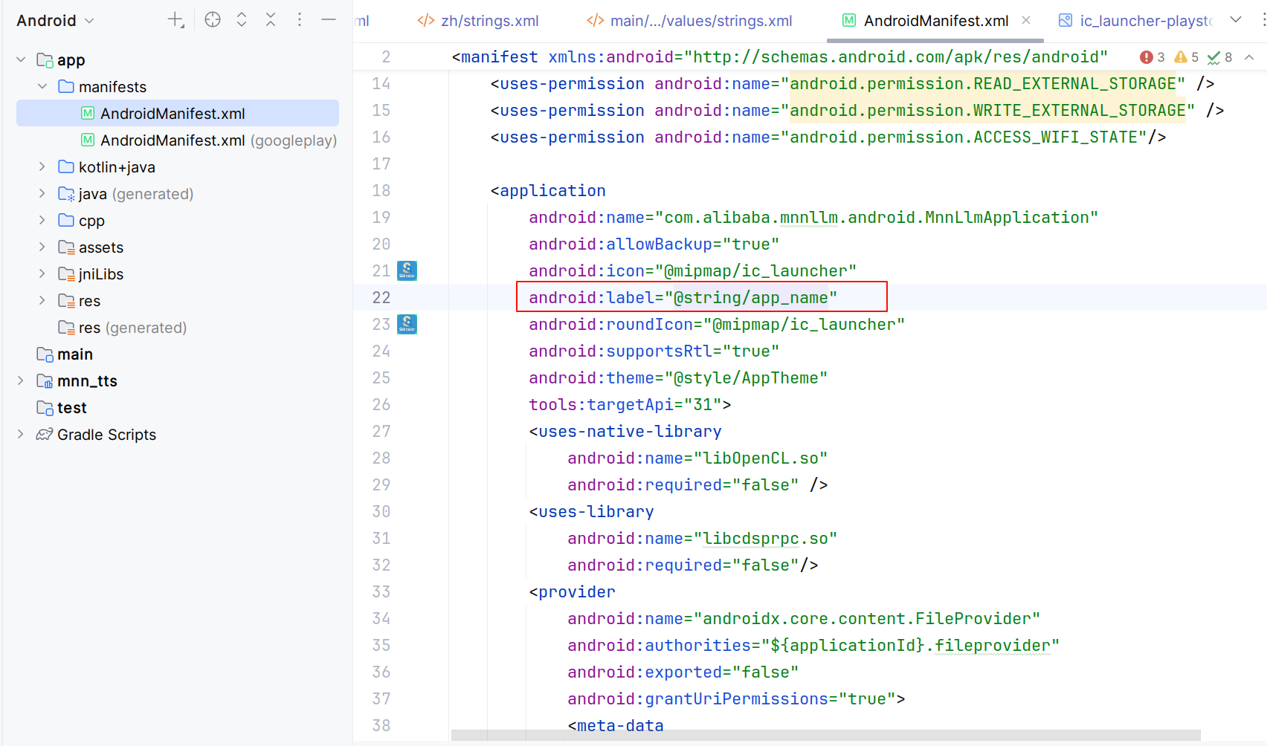
Task: Open project panel options three-dot menu
Action: 300,20
